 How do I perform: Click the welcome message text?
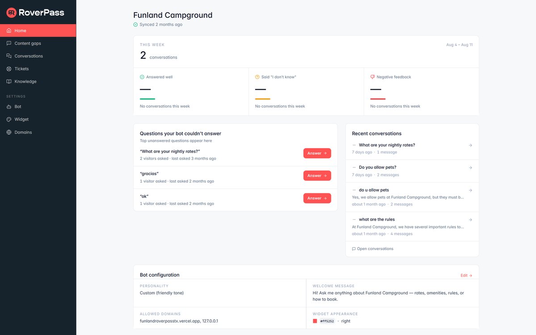click(388, 296)
